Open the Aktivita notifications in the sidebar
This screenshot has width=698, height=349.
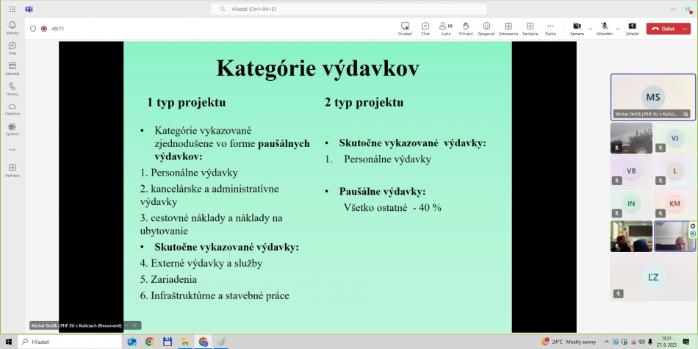click(12, 28)
